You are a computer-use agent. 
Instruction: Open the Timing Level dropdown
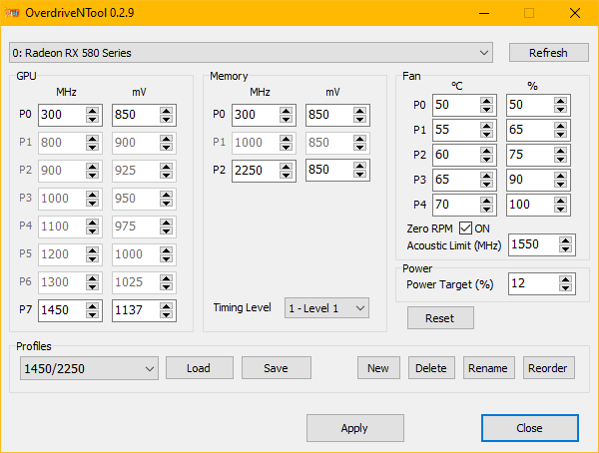326,308
